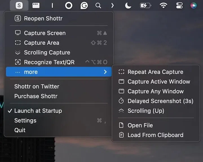Click the Shottr S icon in menu bar
This screenshot has width=203, height=162.
pyautogui.click(x=19, y=5)
